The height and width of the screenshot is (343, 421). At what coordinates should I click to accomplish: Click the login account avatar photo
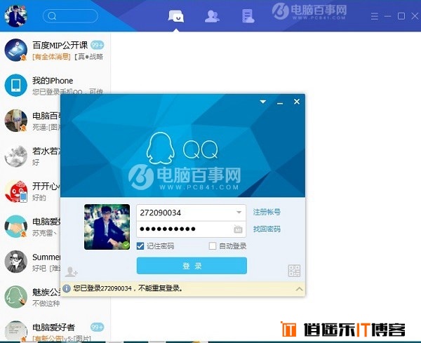coord(107,227)
